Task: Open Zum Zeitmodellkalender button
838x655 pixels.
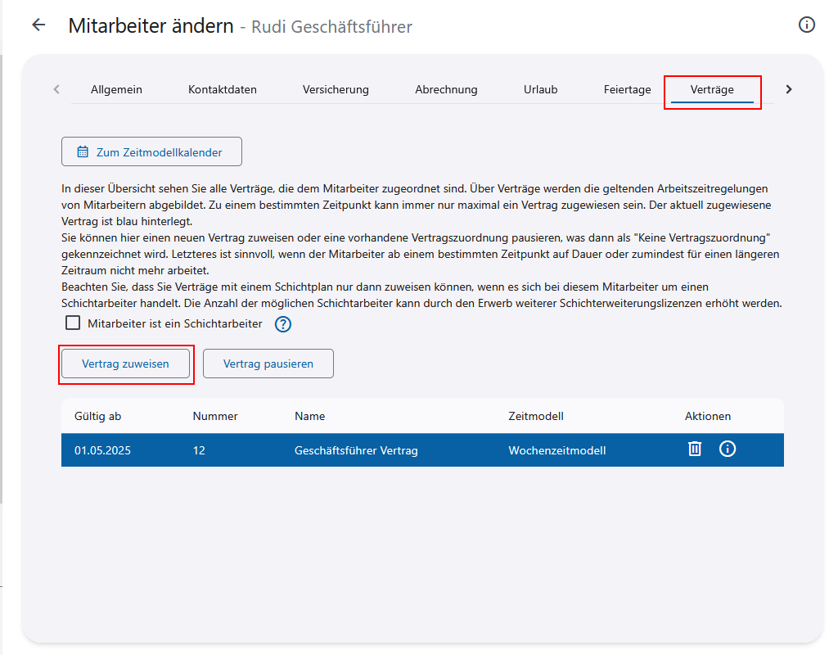Action: click(x=151, y=152)
